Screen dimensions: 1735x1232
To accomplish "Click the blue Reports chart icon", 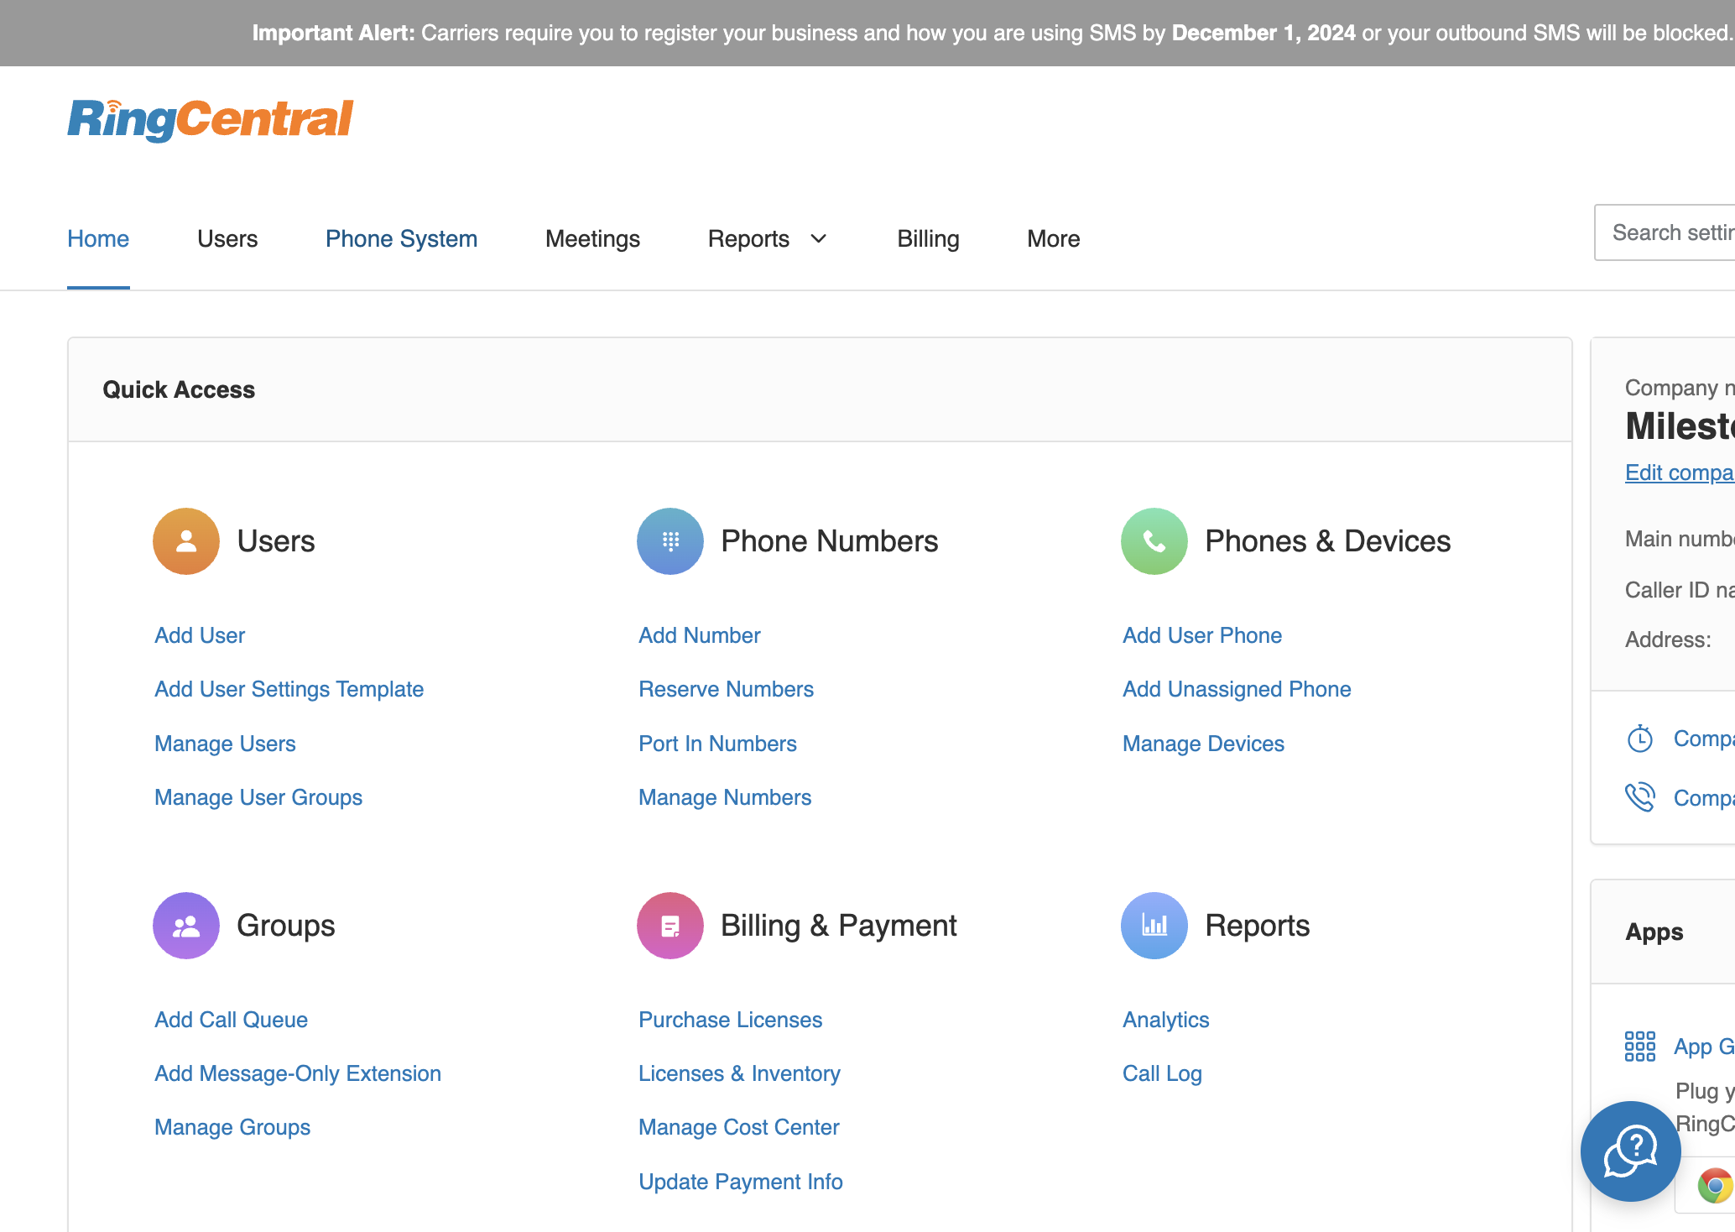I will coord(1154,926).
